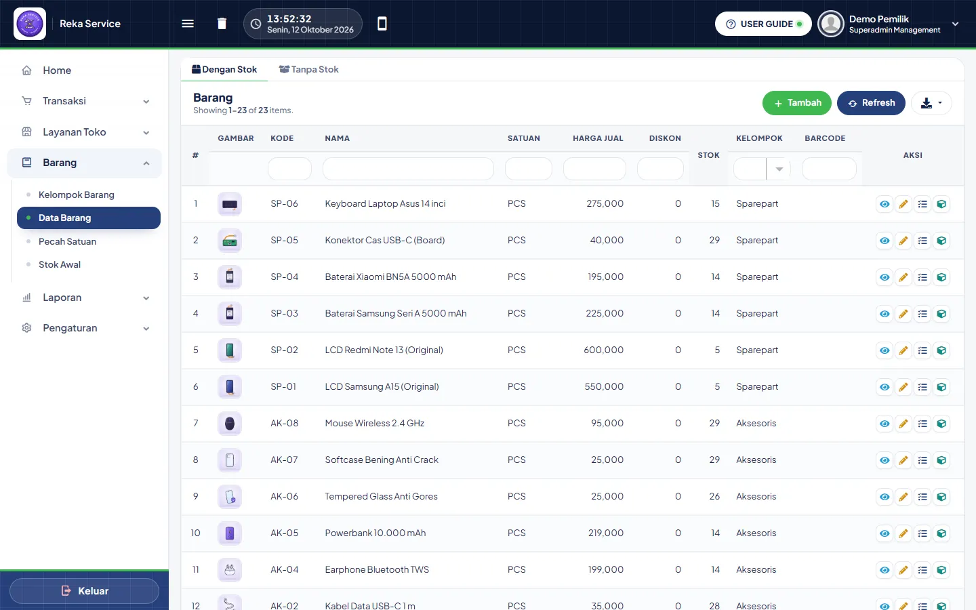View Mouse Wireless 2.4 GHz eye icon
Viewport: 976px width, 610px height.
884,424
